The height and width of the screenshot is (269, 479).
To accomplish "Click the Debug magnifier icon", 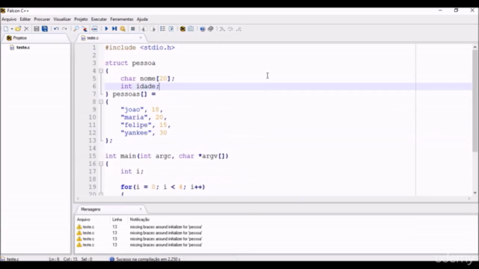I will click(123, 28).
